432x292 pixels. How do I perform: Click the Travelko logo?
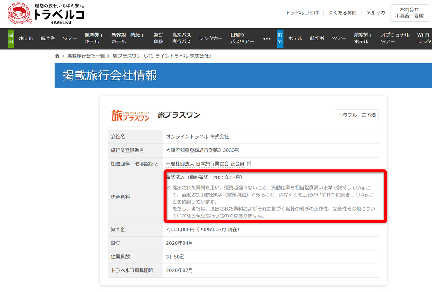[x=46, y=13]
